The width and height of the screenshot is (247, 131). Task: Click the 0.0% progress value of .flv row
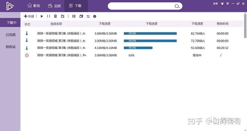tap(131, 55)
